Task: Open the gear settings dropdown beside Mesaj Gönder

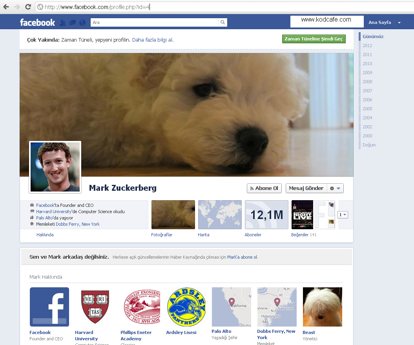Action: click(335, 188)
